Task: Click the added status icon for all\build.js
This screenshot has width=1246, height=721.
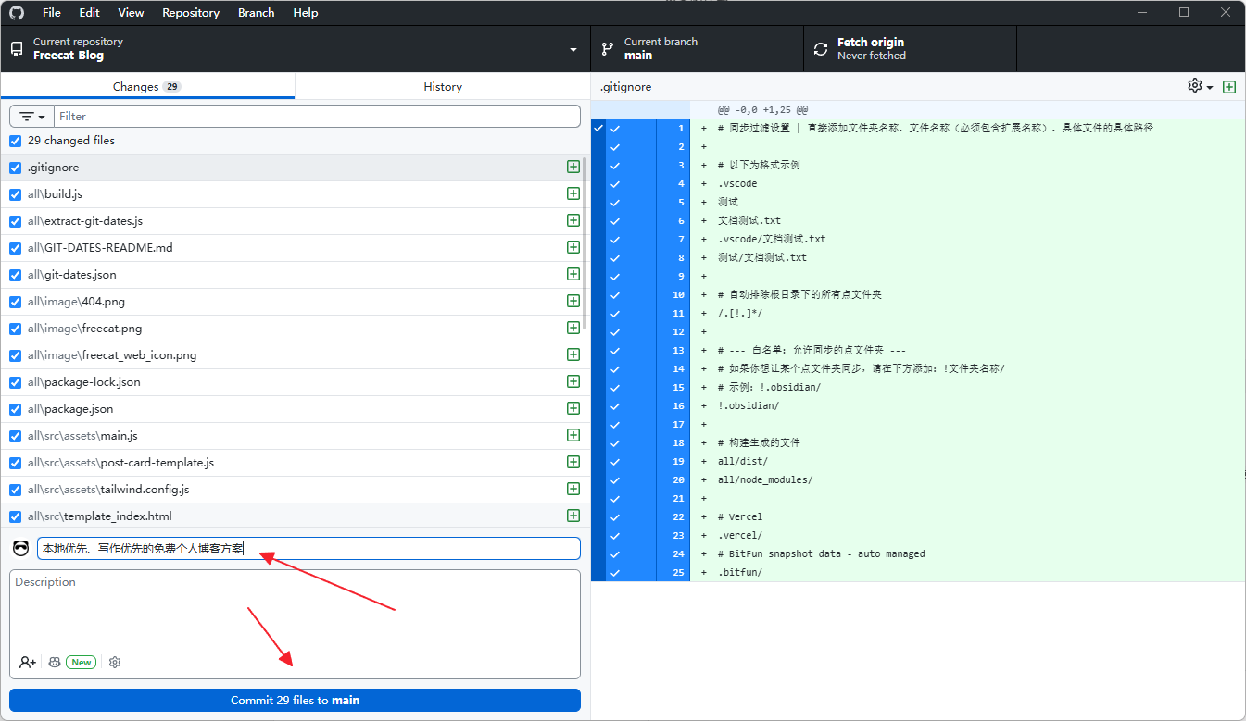Action: (573, 194)
